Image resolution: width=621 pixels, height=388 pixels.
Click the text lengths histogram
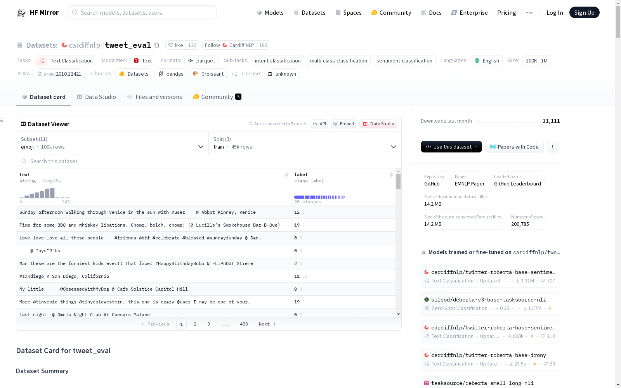pyautogui.click(x=45, y=193)
